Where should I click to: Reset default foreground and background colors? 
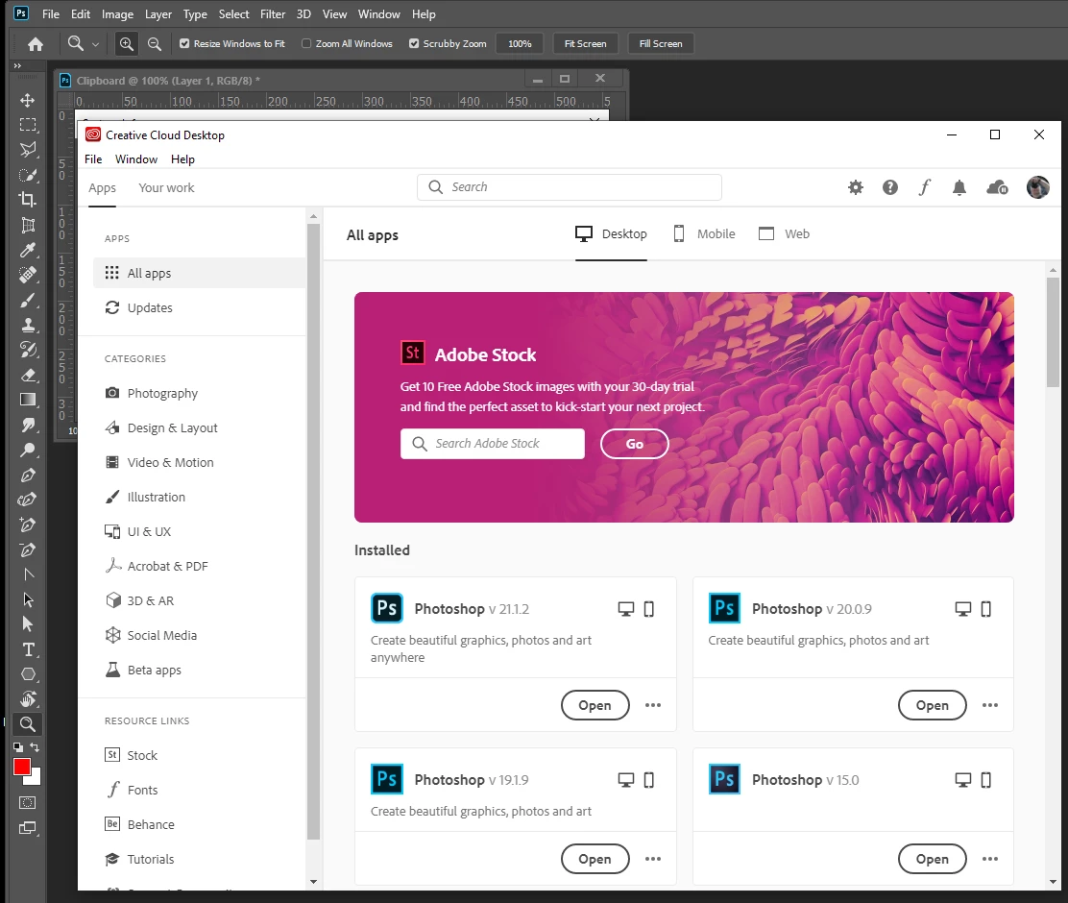click(x=17, y=747)
